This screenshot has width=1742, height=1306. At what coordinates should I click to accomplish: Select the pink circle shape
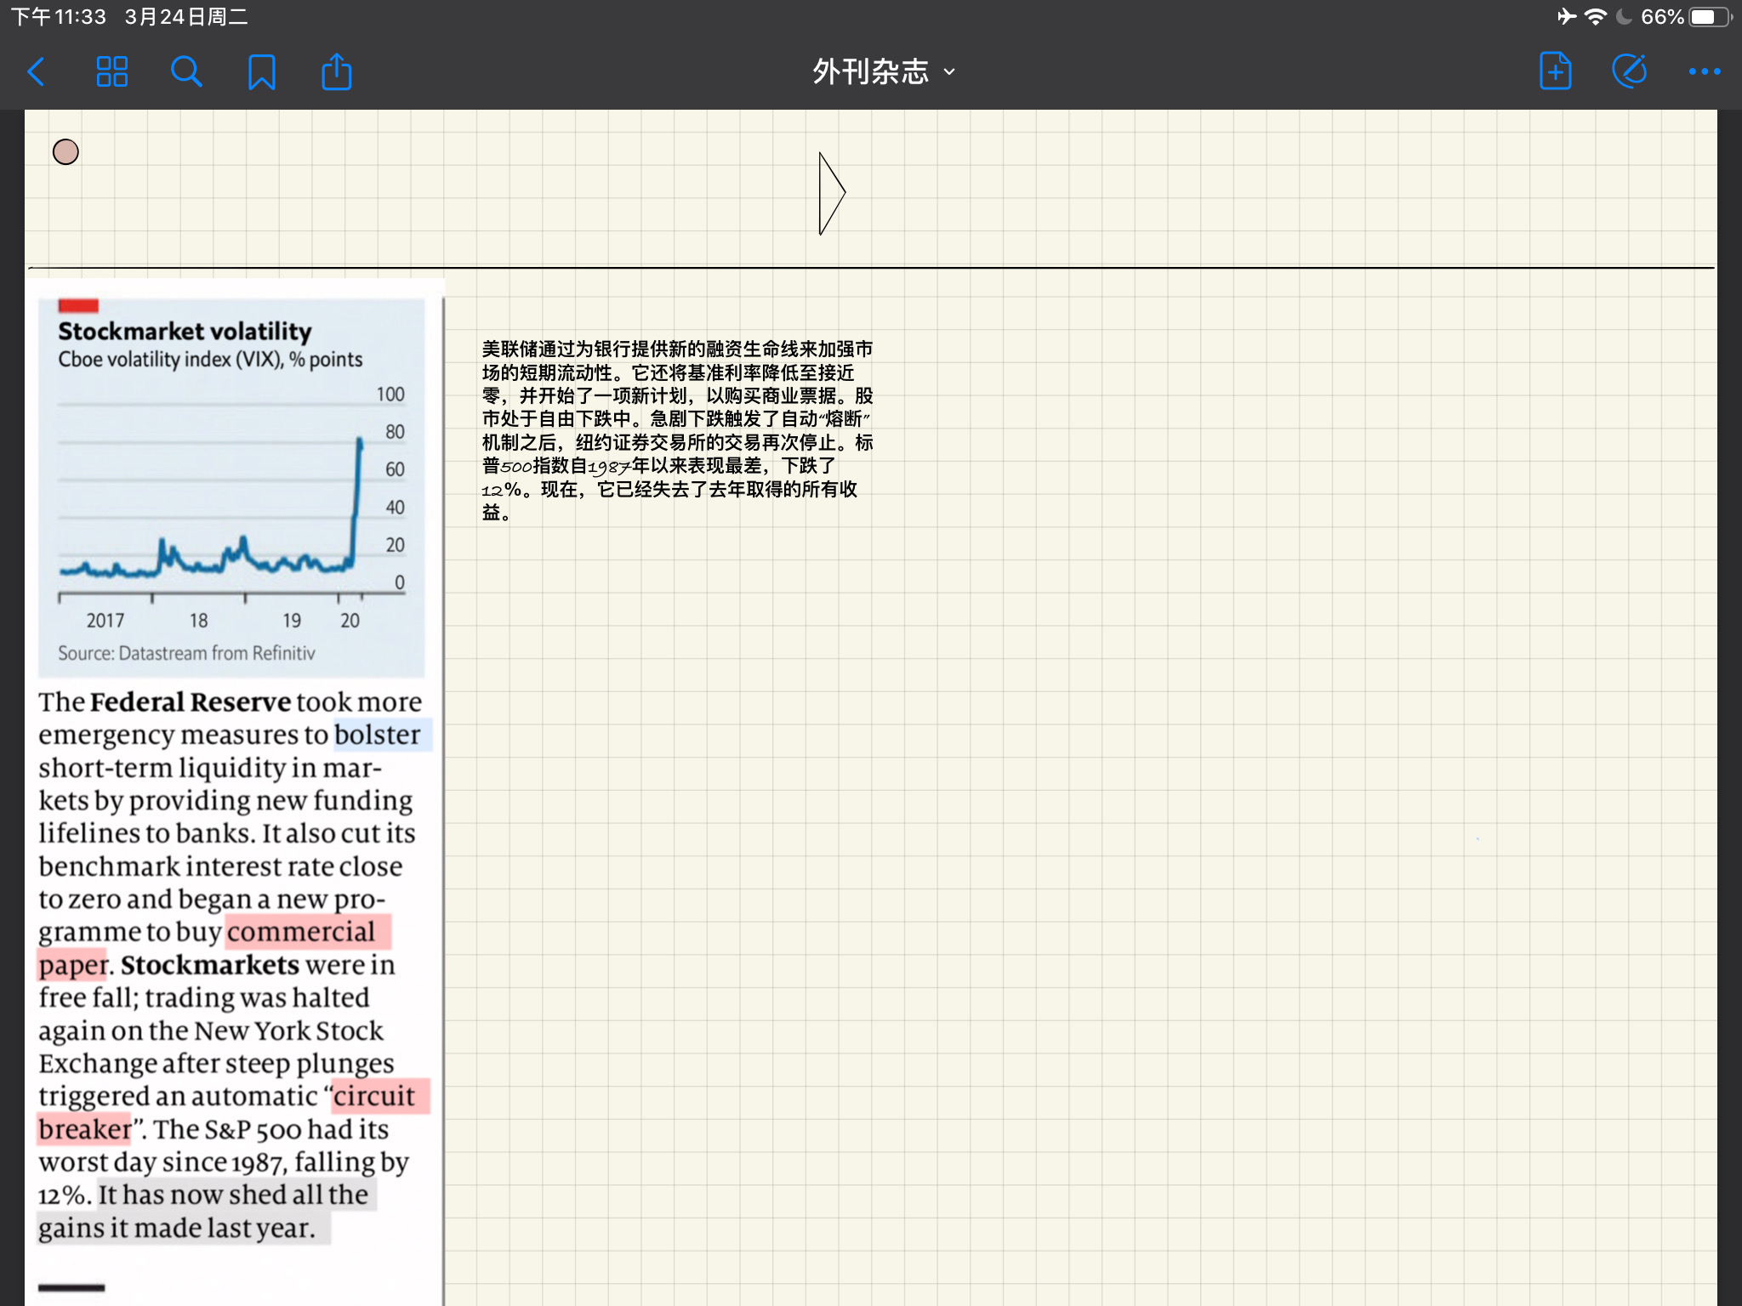point(65,152)
